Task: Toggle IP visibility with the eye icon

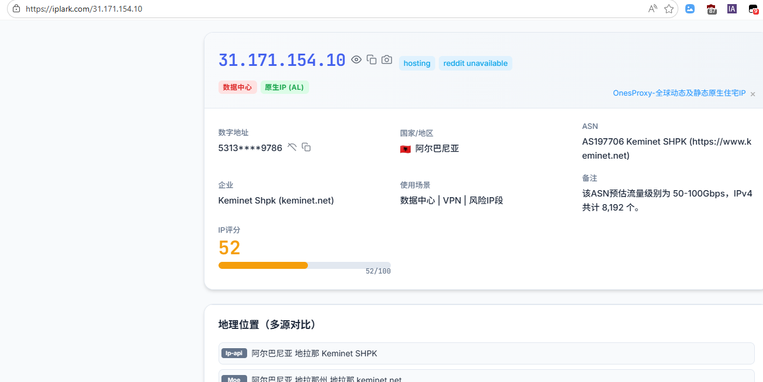Action: [356, 59]
